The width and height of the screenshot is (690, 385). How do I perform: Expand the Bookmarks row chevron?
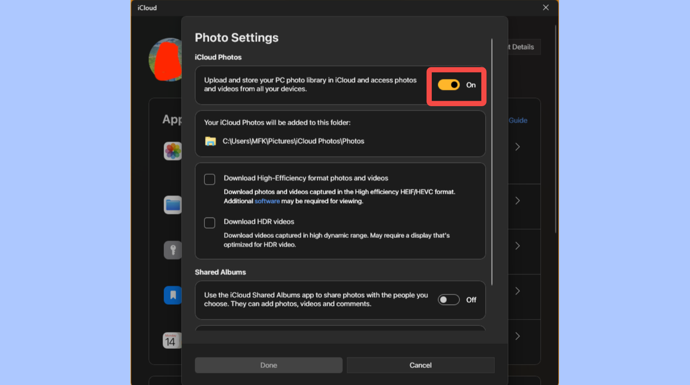click(517, 291)
